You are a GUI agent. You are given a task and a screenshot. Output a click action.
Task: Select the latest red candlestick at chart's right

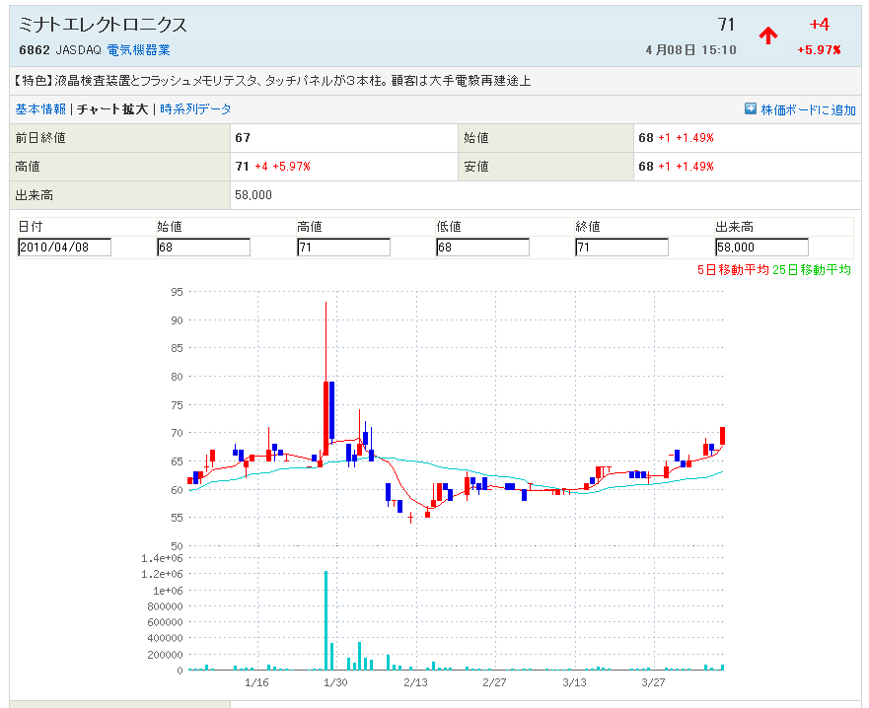(723, 436)
